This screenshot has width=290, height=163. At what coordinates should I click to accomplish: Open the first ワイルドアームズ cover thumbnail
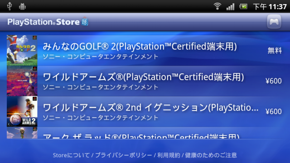pos(22,81)
